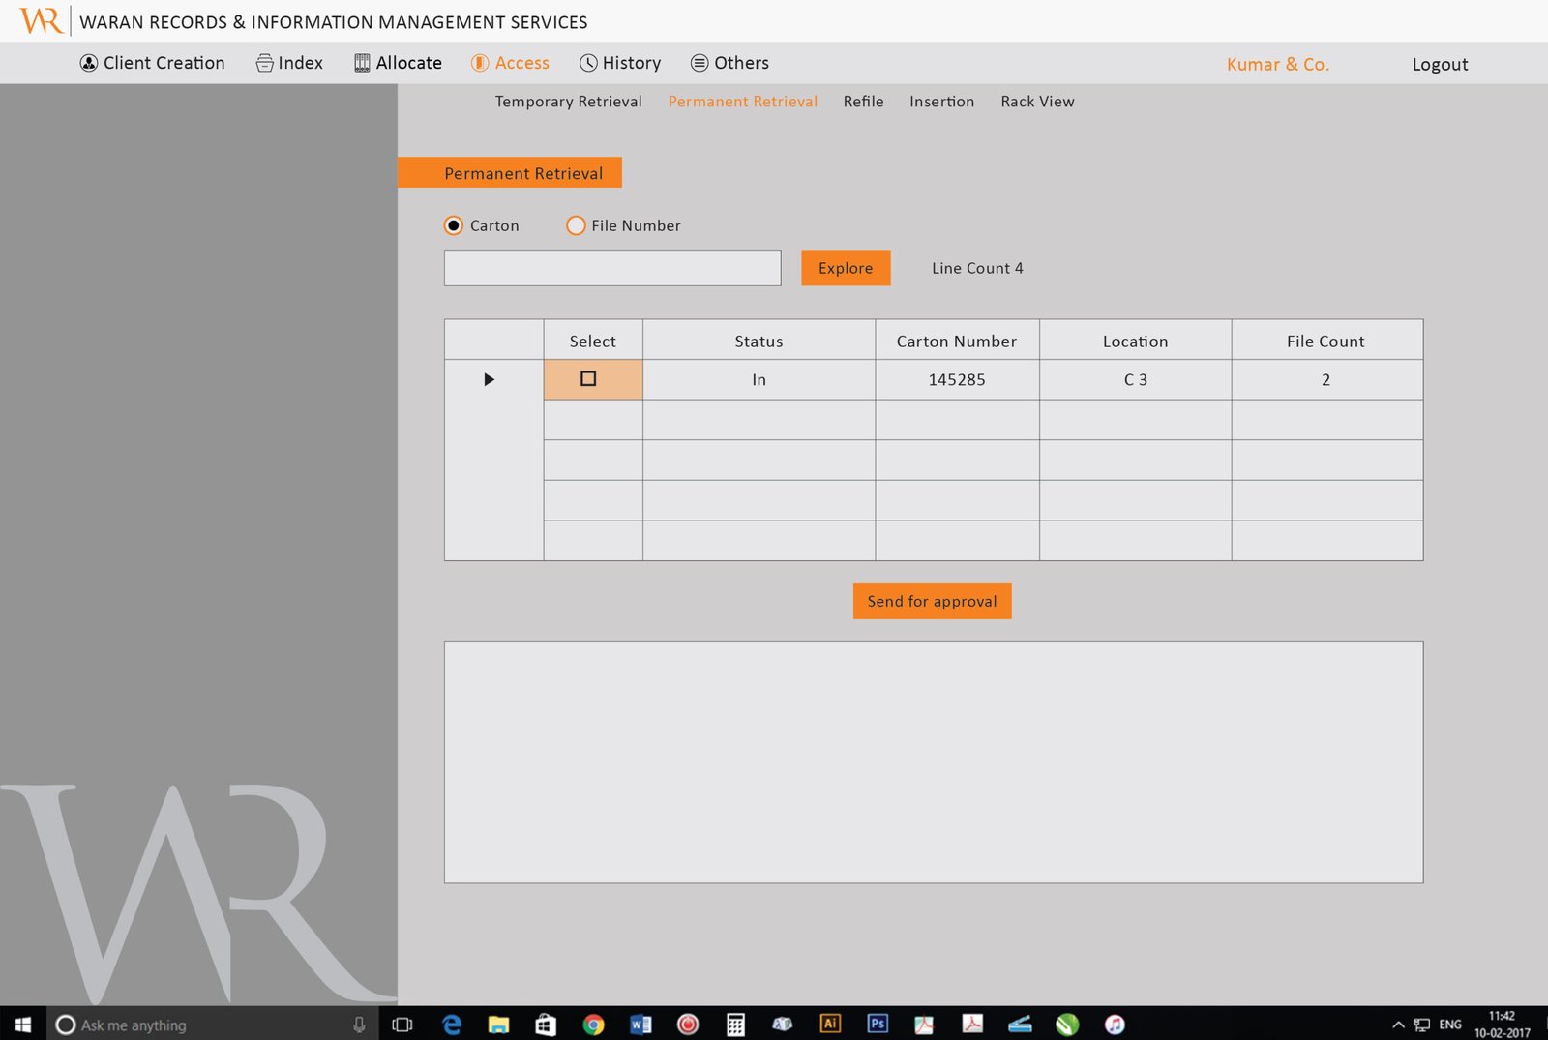Launch Google Chrome from the taskbar
Viewport: 1548px width, 1040px height.
[x=593, y=1025]
